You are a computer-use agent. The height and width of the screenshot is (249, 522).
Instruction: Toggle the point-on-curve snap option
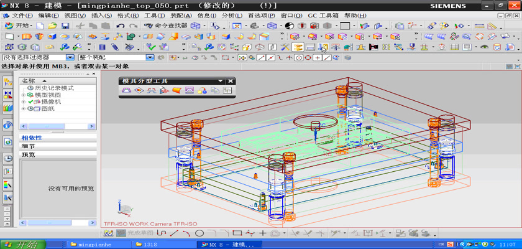tap(327, 58)
